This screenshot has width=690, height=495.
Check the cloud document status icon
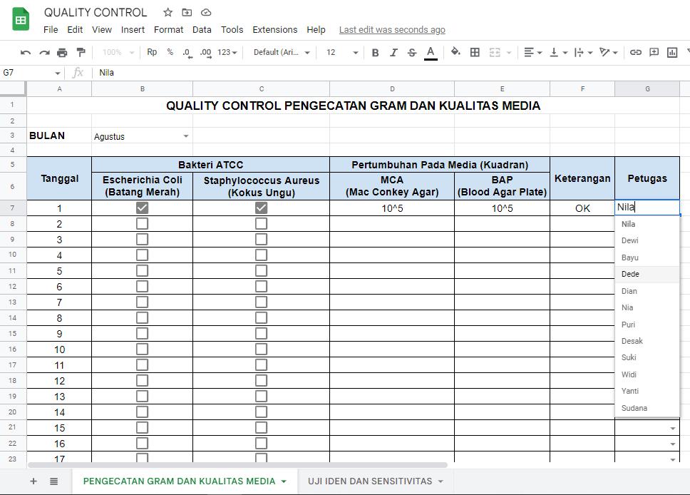[x=206, y=12]
